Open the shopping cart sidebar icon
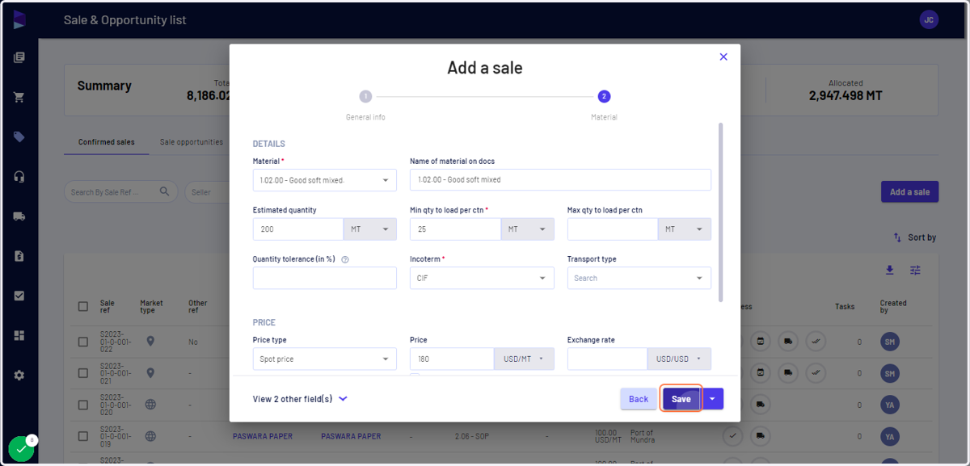Image resolution: width=970 pixels, height=466 pixels. pyautogui.click(x=19, y=97)
